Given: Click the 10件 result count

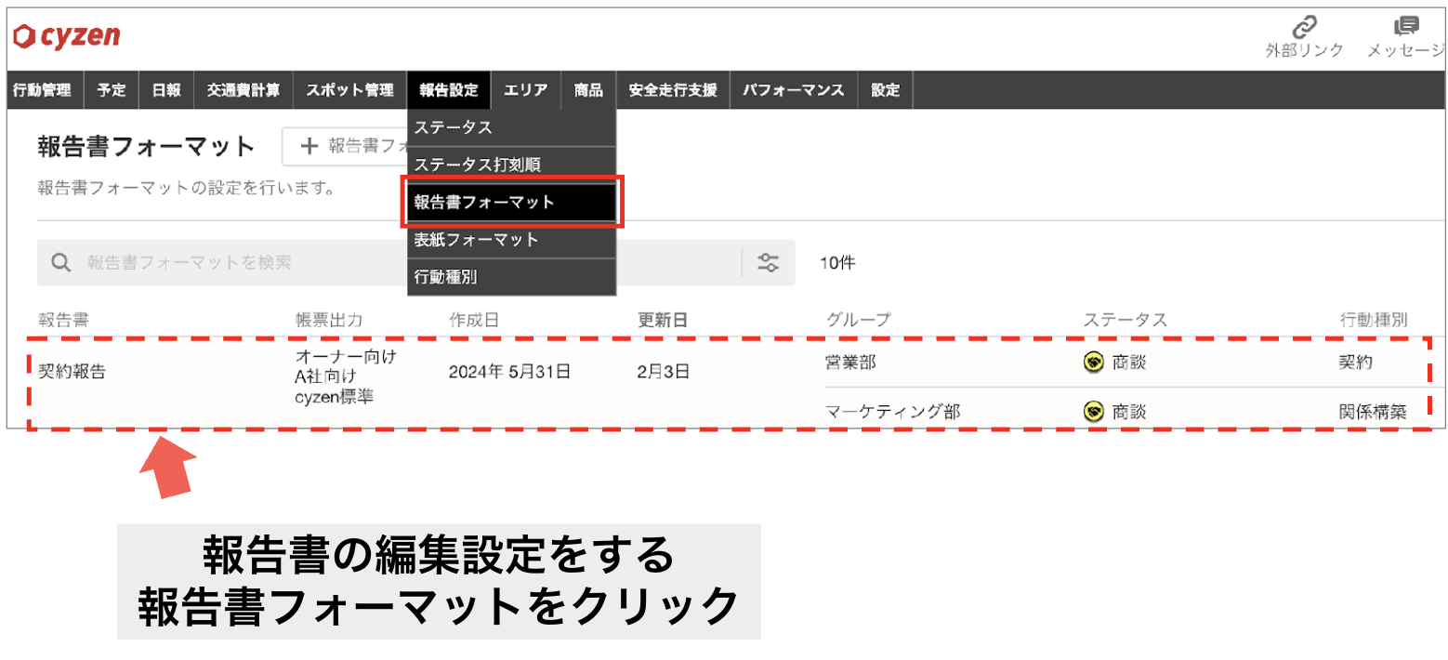Looking at the screenshot, I should point(837,263).
